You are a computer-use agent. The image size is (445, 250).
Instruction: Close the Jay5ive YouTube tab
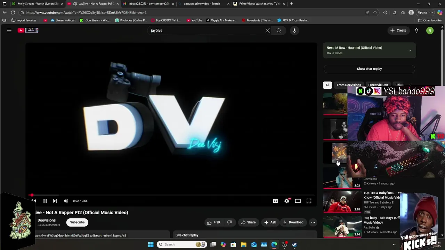tap(118, 4)
